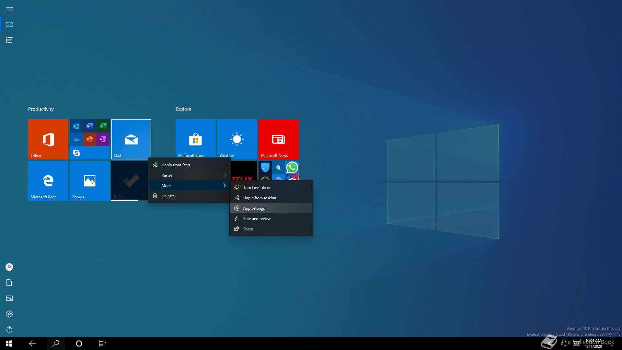This screenshot has height=350, width=622.
Task: Open the OneNote small tile
Action: [x=103, y=139]
